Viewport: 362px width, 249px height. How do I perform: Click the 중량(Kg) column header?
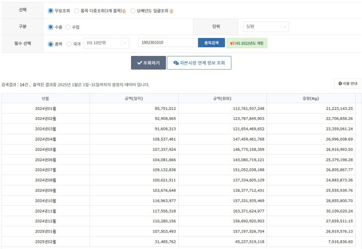pyautogui.click(x=311, y=98)
